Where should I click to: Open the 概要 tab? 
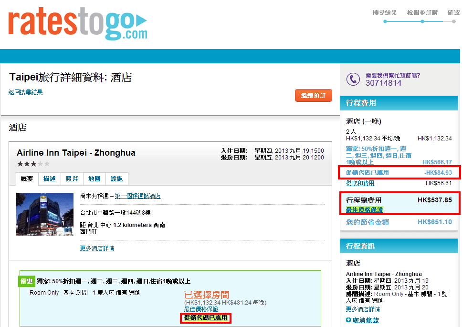(27, 179)
